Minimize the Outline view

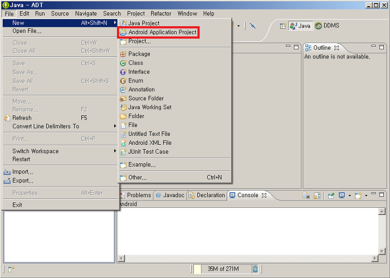[373, 46]
